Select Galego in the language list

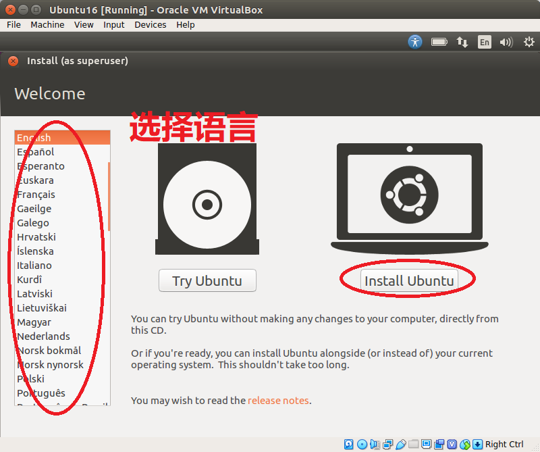pos(61,223)
